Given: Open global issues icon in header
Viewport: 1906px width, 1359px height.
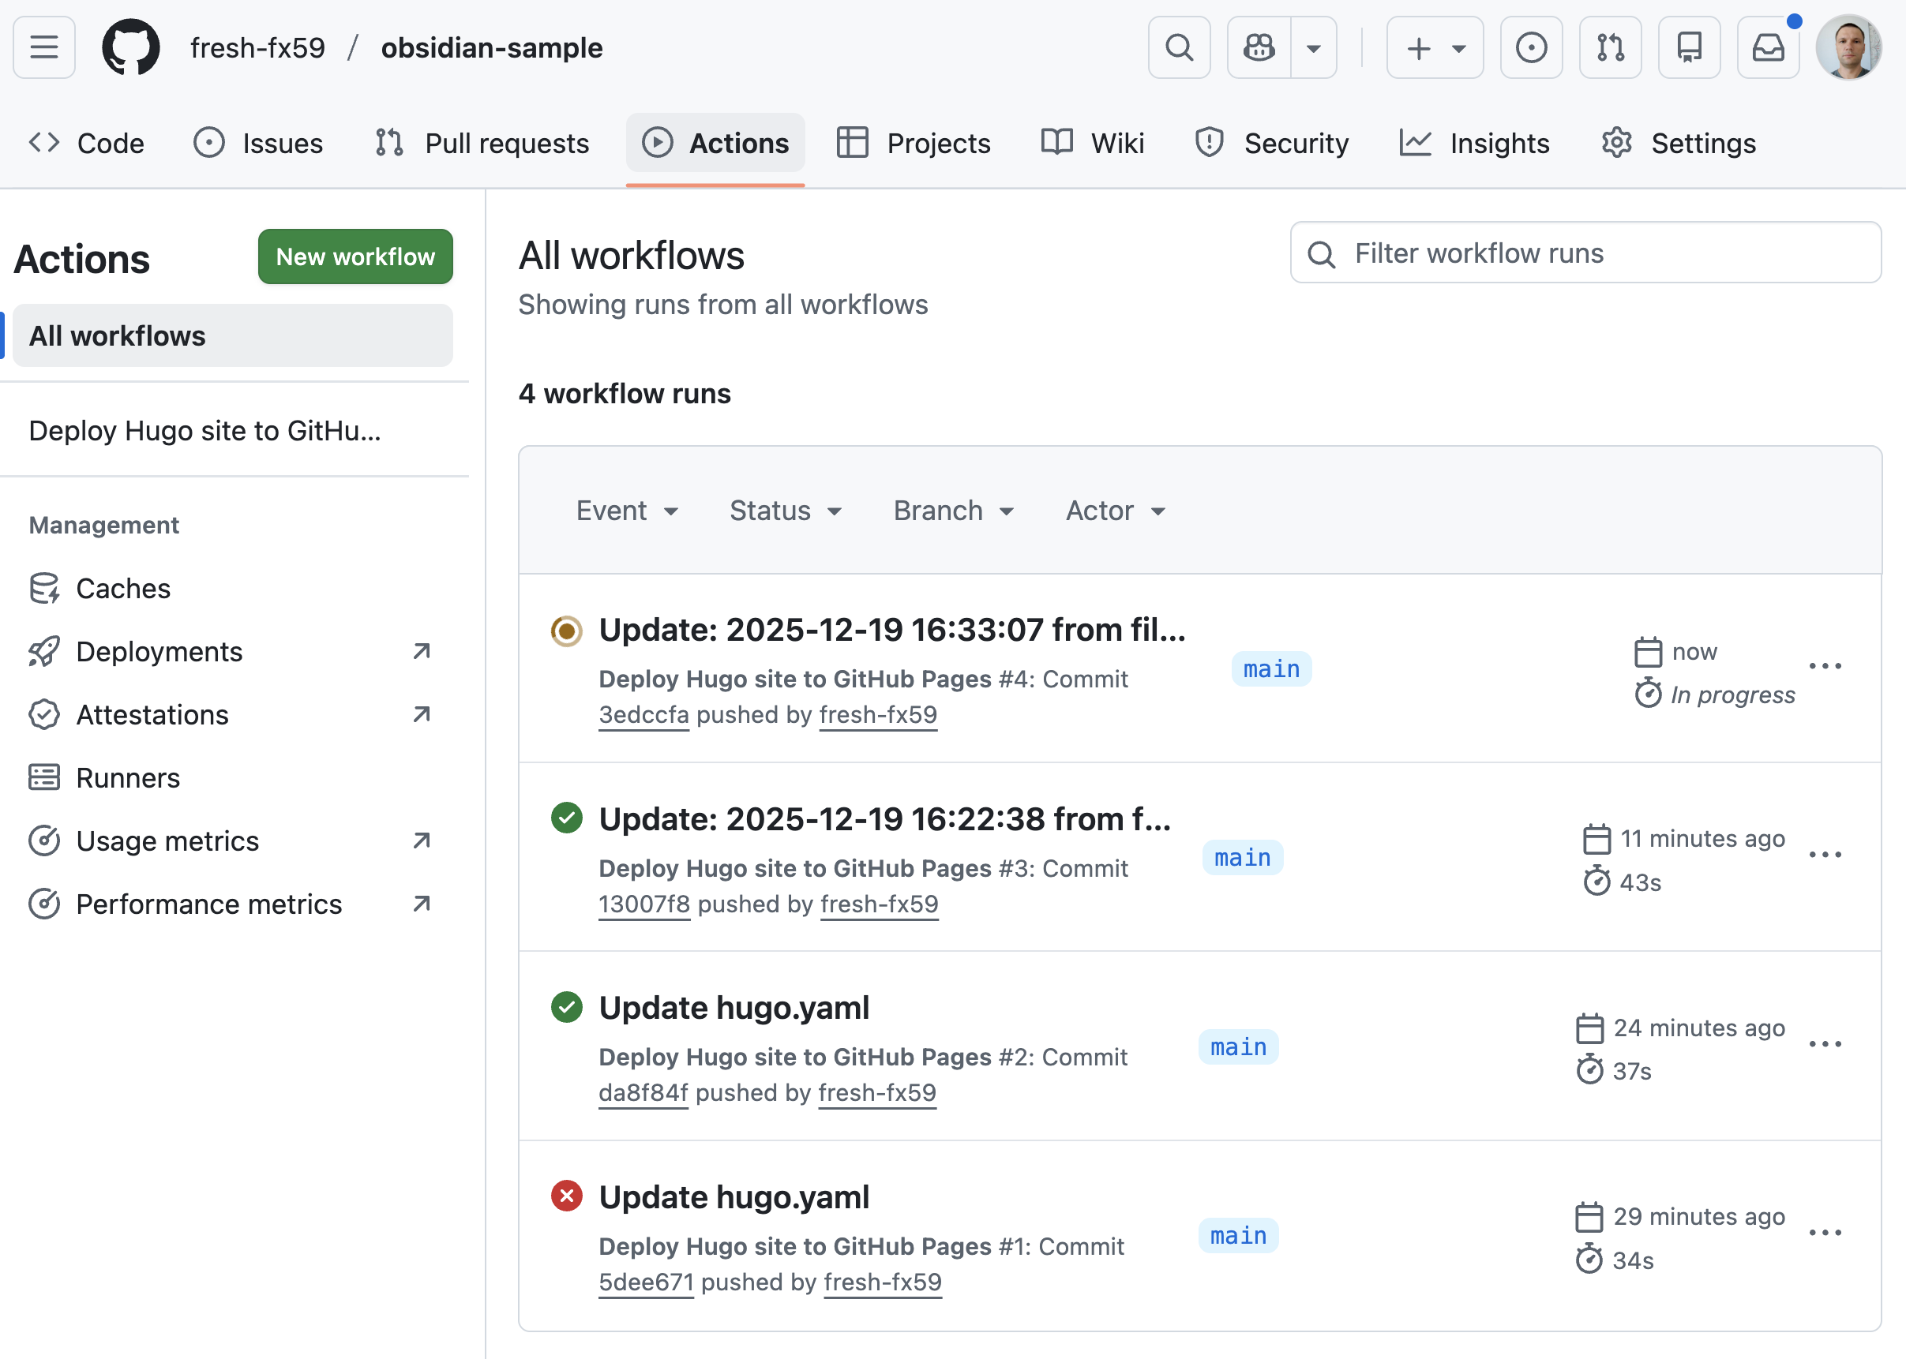Looking at the screenshot, I should [x=1530, y=47].
